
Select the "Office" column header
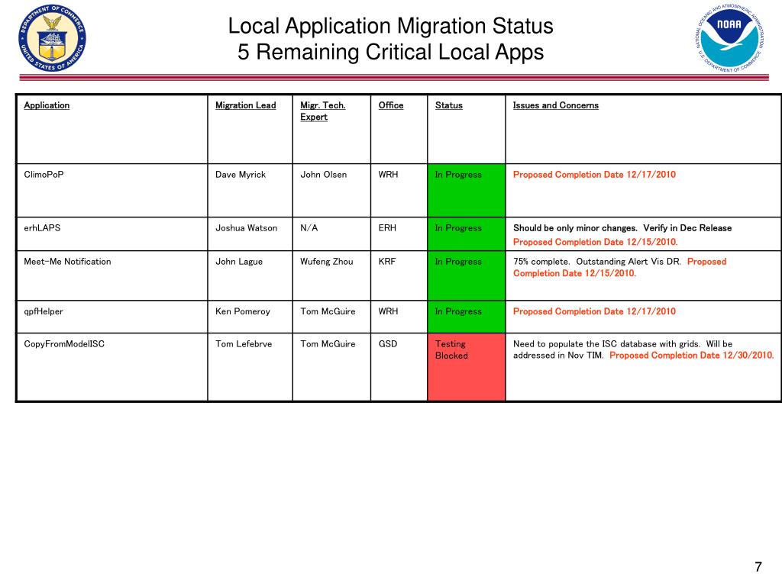(391, 105)
